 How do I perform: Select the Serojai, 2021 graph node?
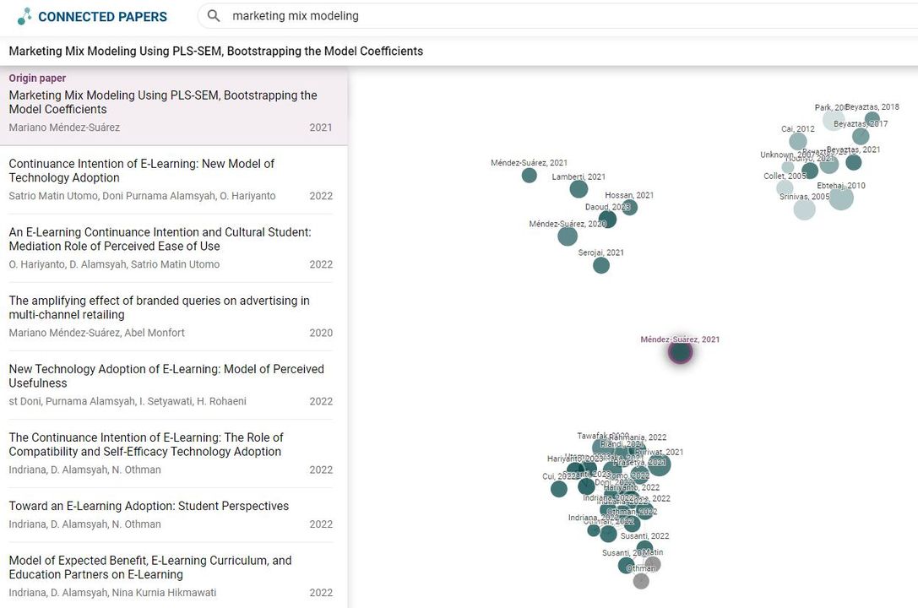pyautogui.click(x=601, y=265)
